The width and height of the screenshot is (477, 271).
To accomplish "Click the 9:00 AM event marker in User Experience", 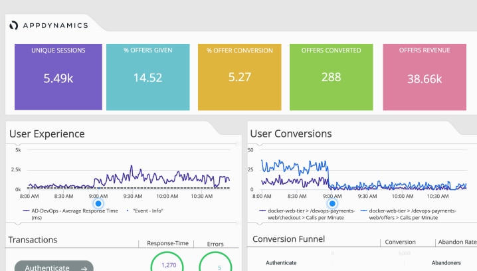I will coord(98,203).
